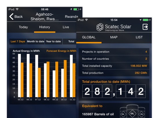The height and width of the screenshot is (118, 159).
Task: Tap the 11.12 date axis label
Action: [x=73, y=100]
